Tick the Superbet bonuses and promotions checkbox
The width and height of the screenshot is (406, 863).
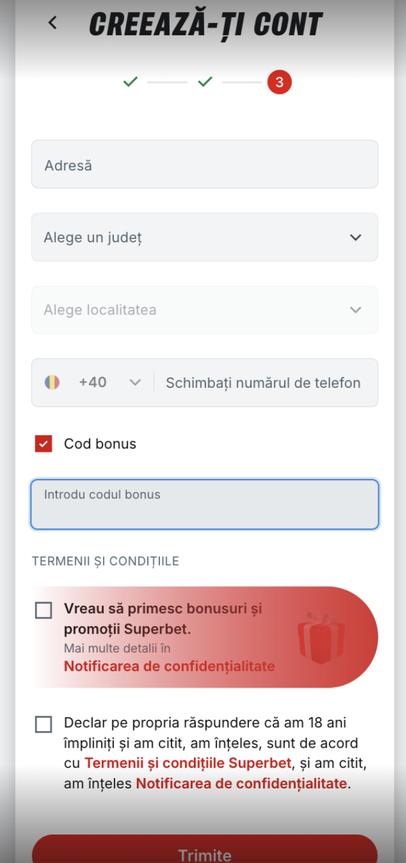coord(44,610)
